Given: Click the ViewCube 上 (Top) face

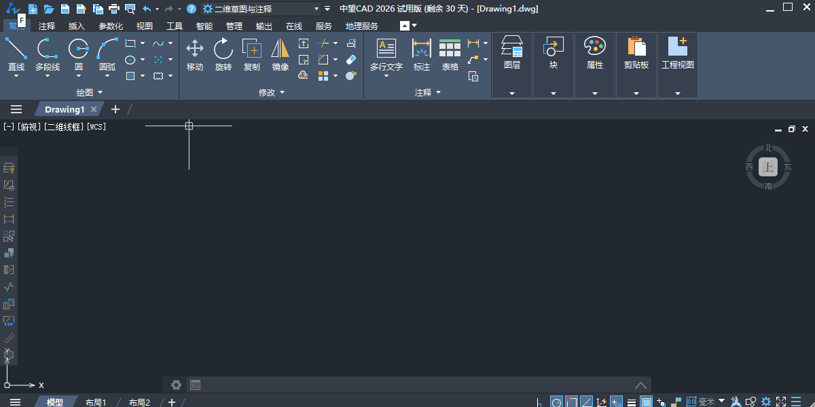Looking at the screenshot, I should (768, 167).
